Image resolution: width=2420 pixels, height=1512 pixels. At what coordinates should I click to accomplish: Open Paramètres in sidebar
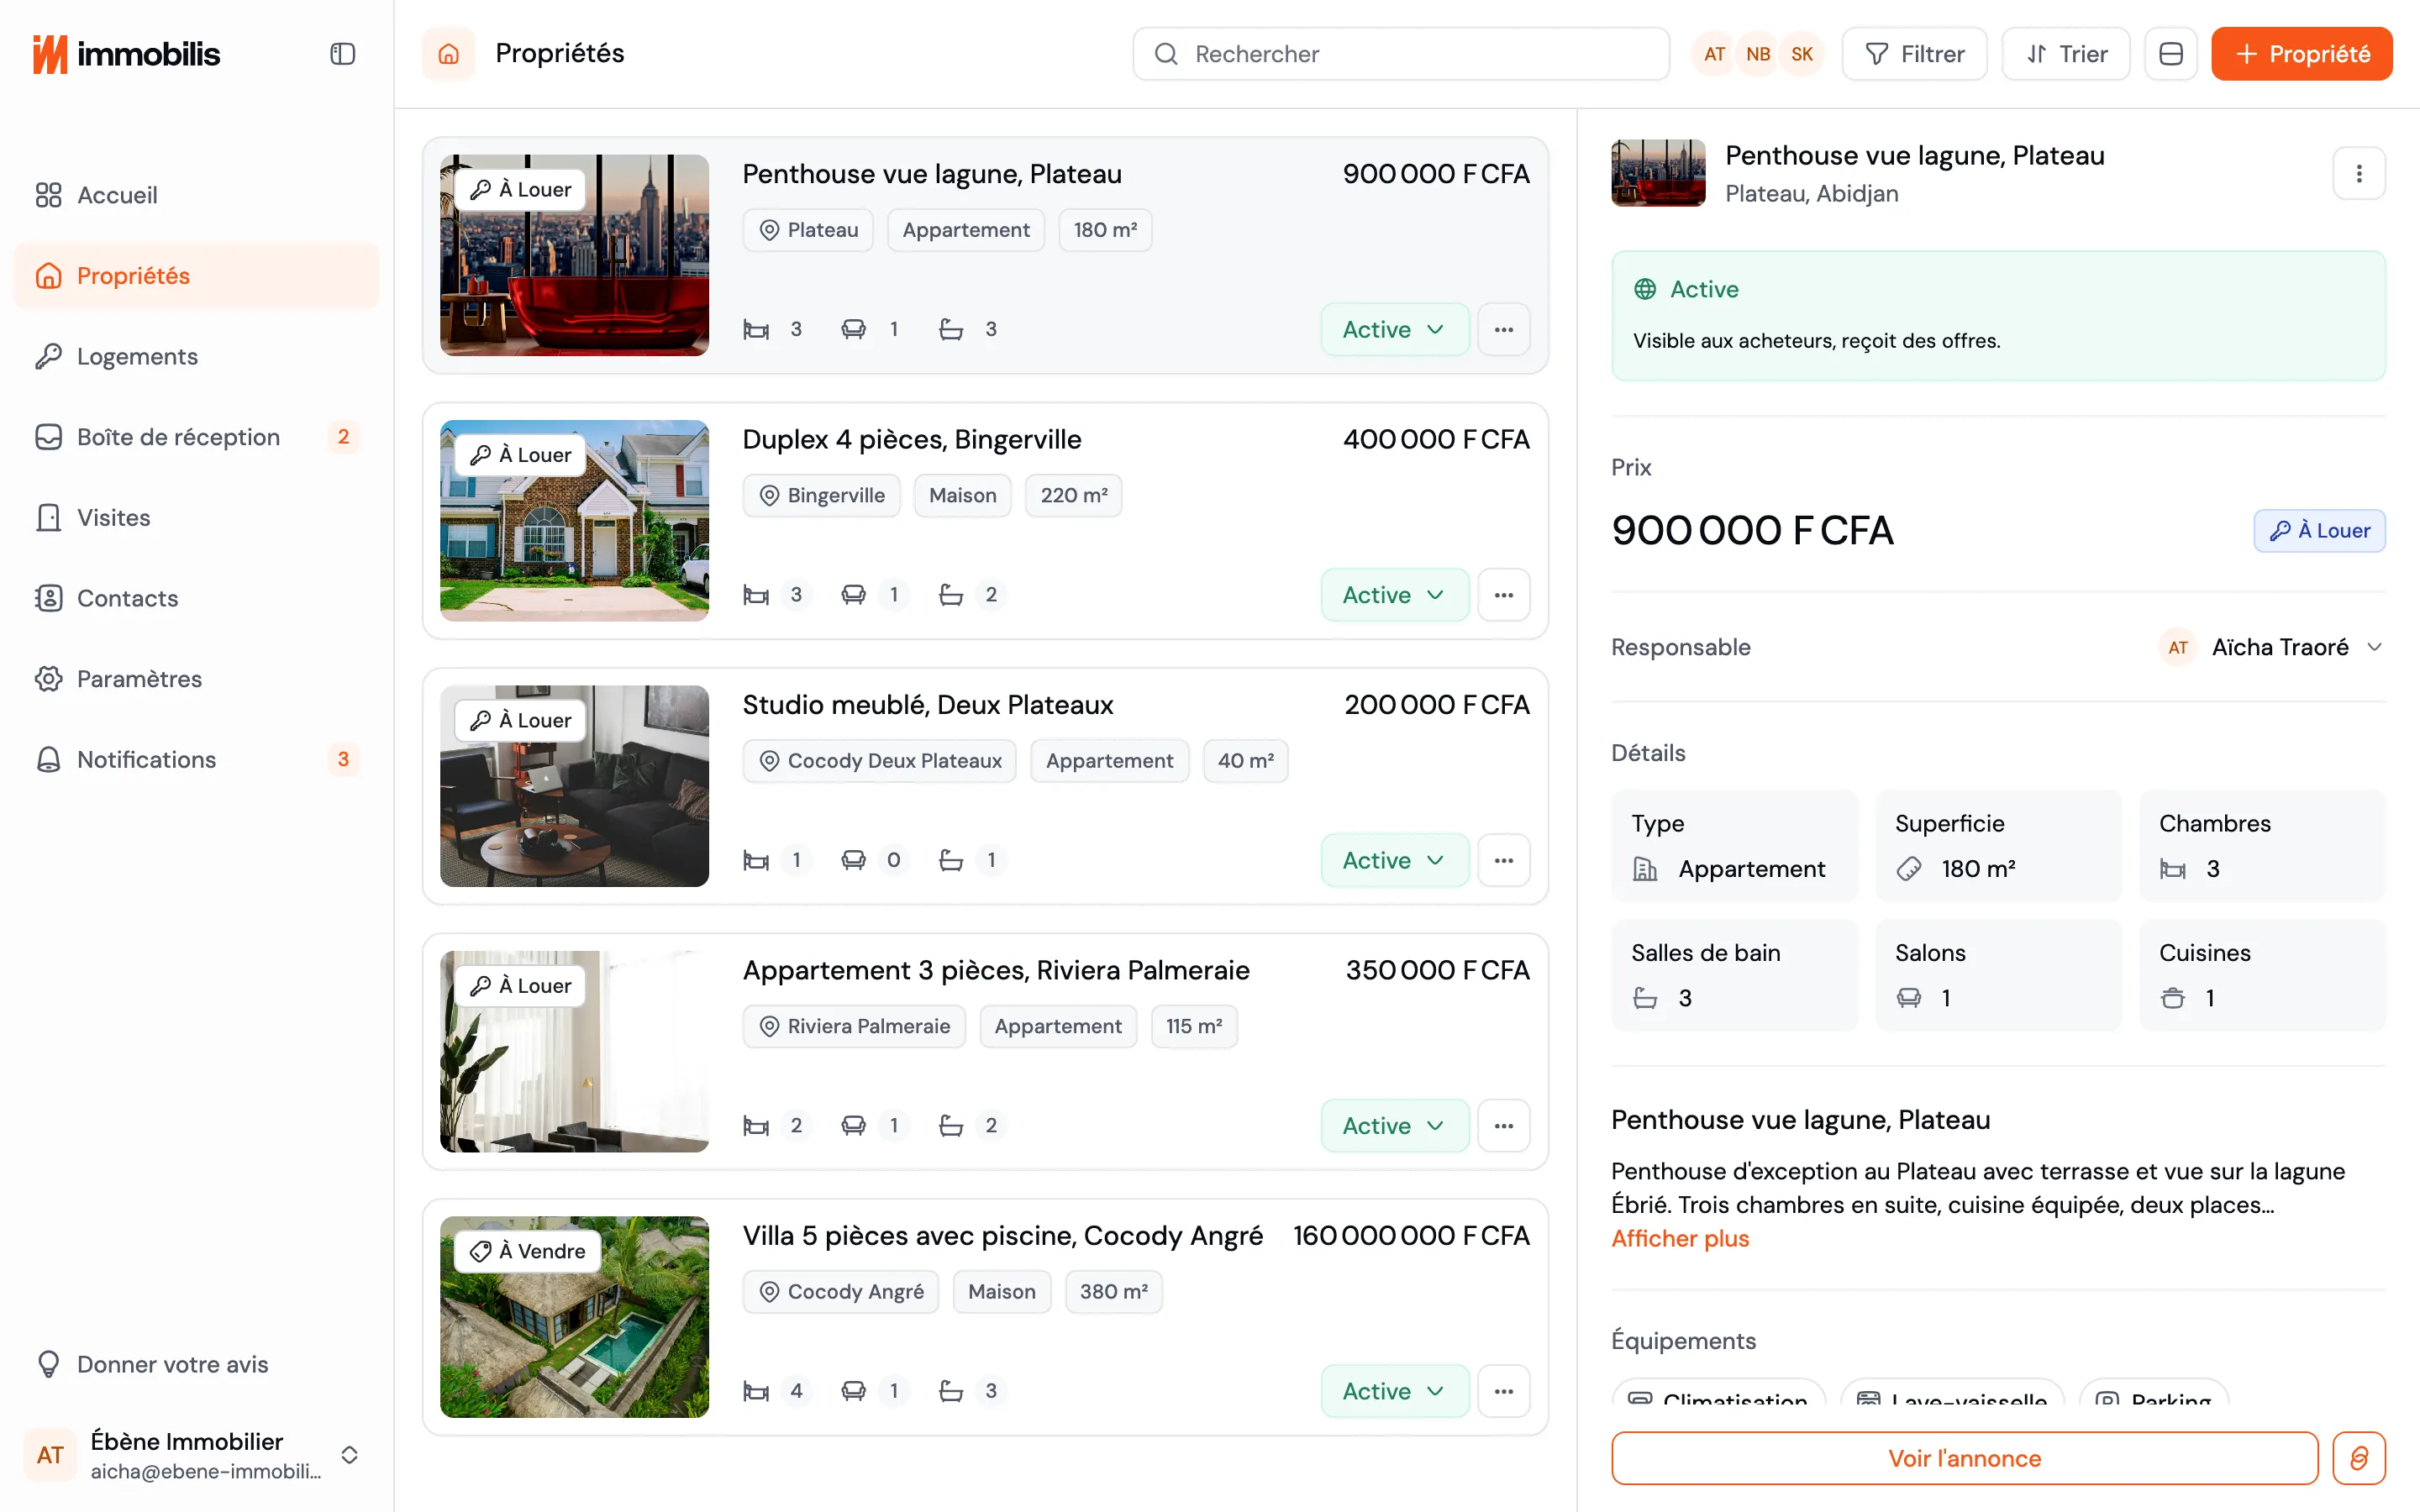pyautogui.click(x=196, y=679)
